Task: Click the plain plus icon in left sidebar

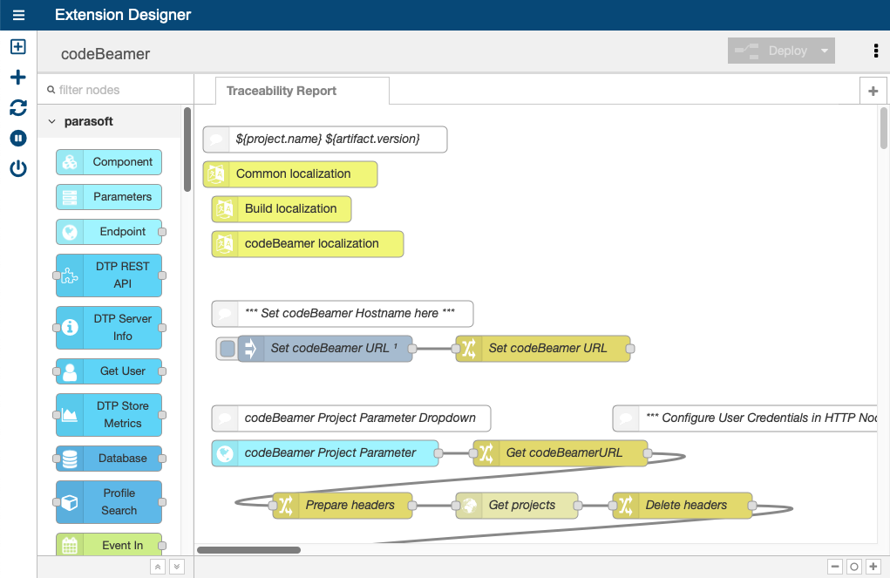Action: click(x=18, y=78)
